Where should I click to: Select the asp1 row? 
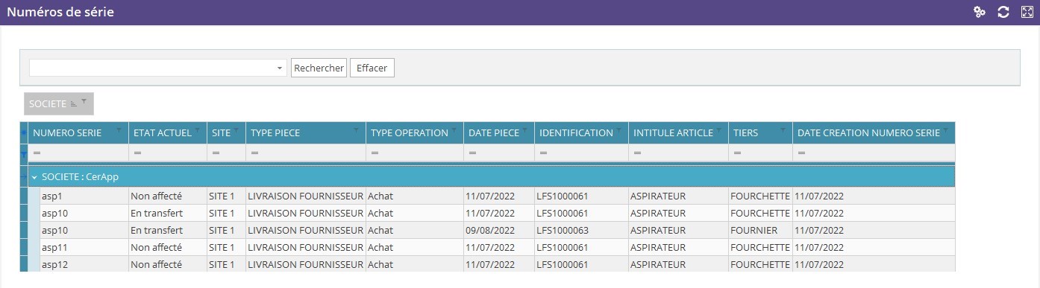491,196
